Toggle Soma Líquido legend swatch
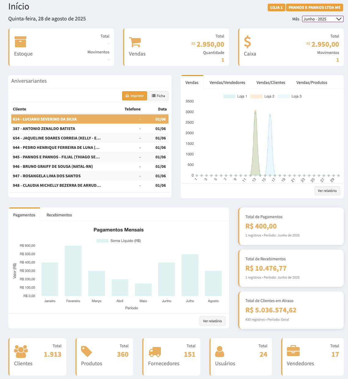The height and width of the screenshot is (379, 348). tap(103, 241)
